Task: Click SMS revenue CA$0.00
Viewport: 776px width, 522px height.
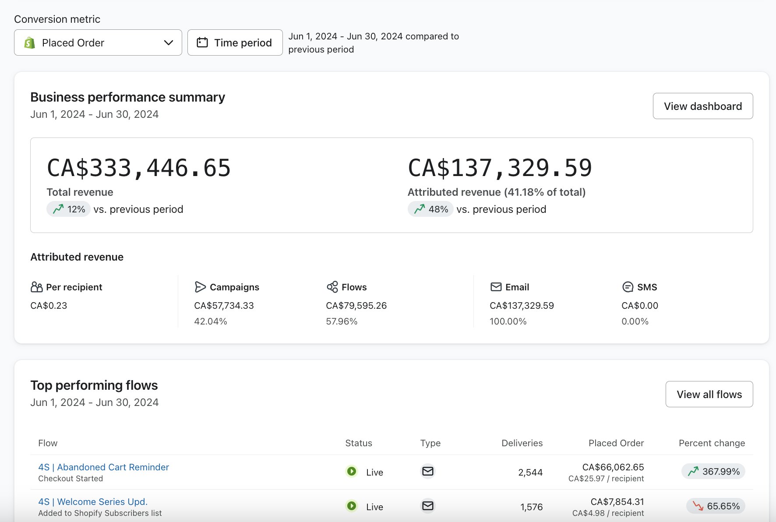Action: click(x=640, y=306)
